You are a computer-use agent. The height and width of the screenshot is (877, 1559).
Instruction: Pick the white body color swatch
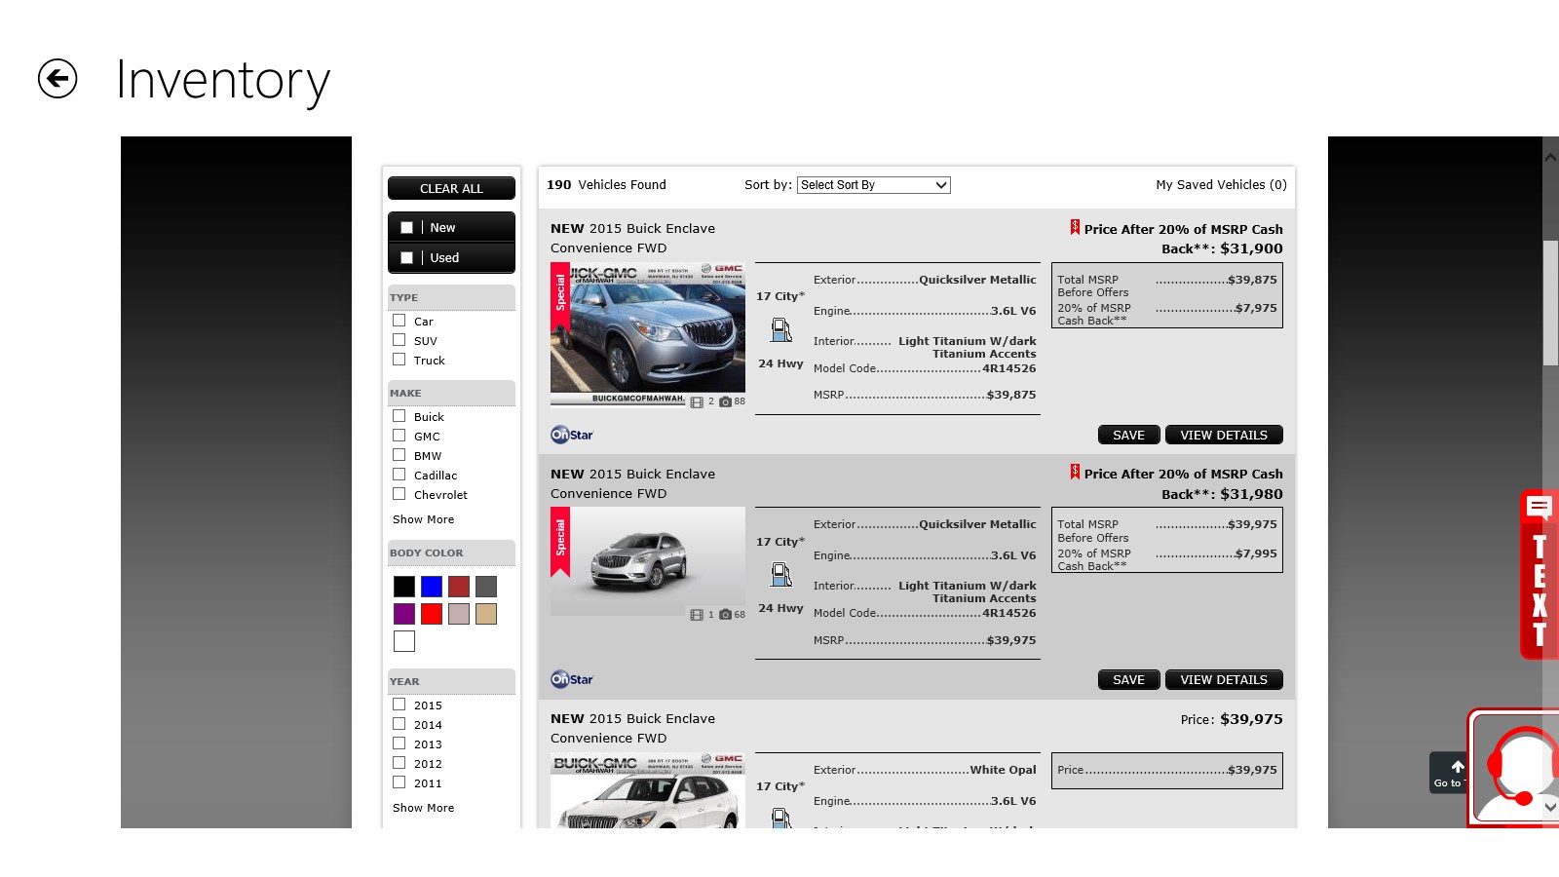click(x=404, y=641)
